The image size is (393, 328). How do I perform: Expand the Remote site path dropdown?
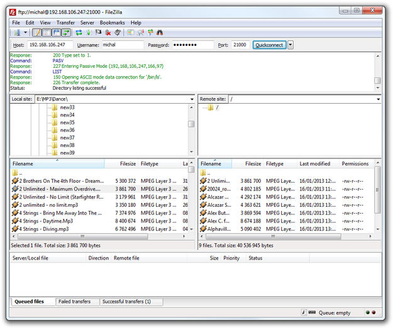[378, 99]
